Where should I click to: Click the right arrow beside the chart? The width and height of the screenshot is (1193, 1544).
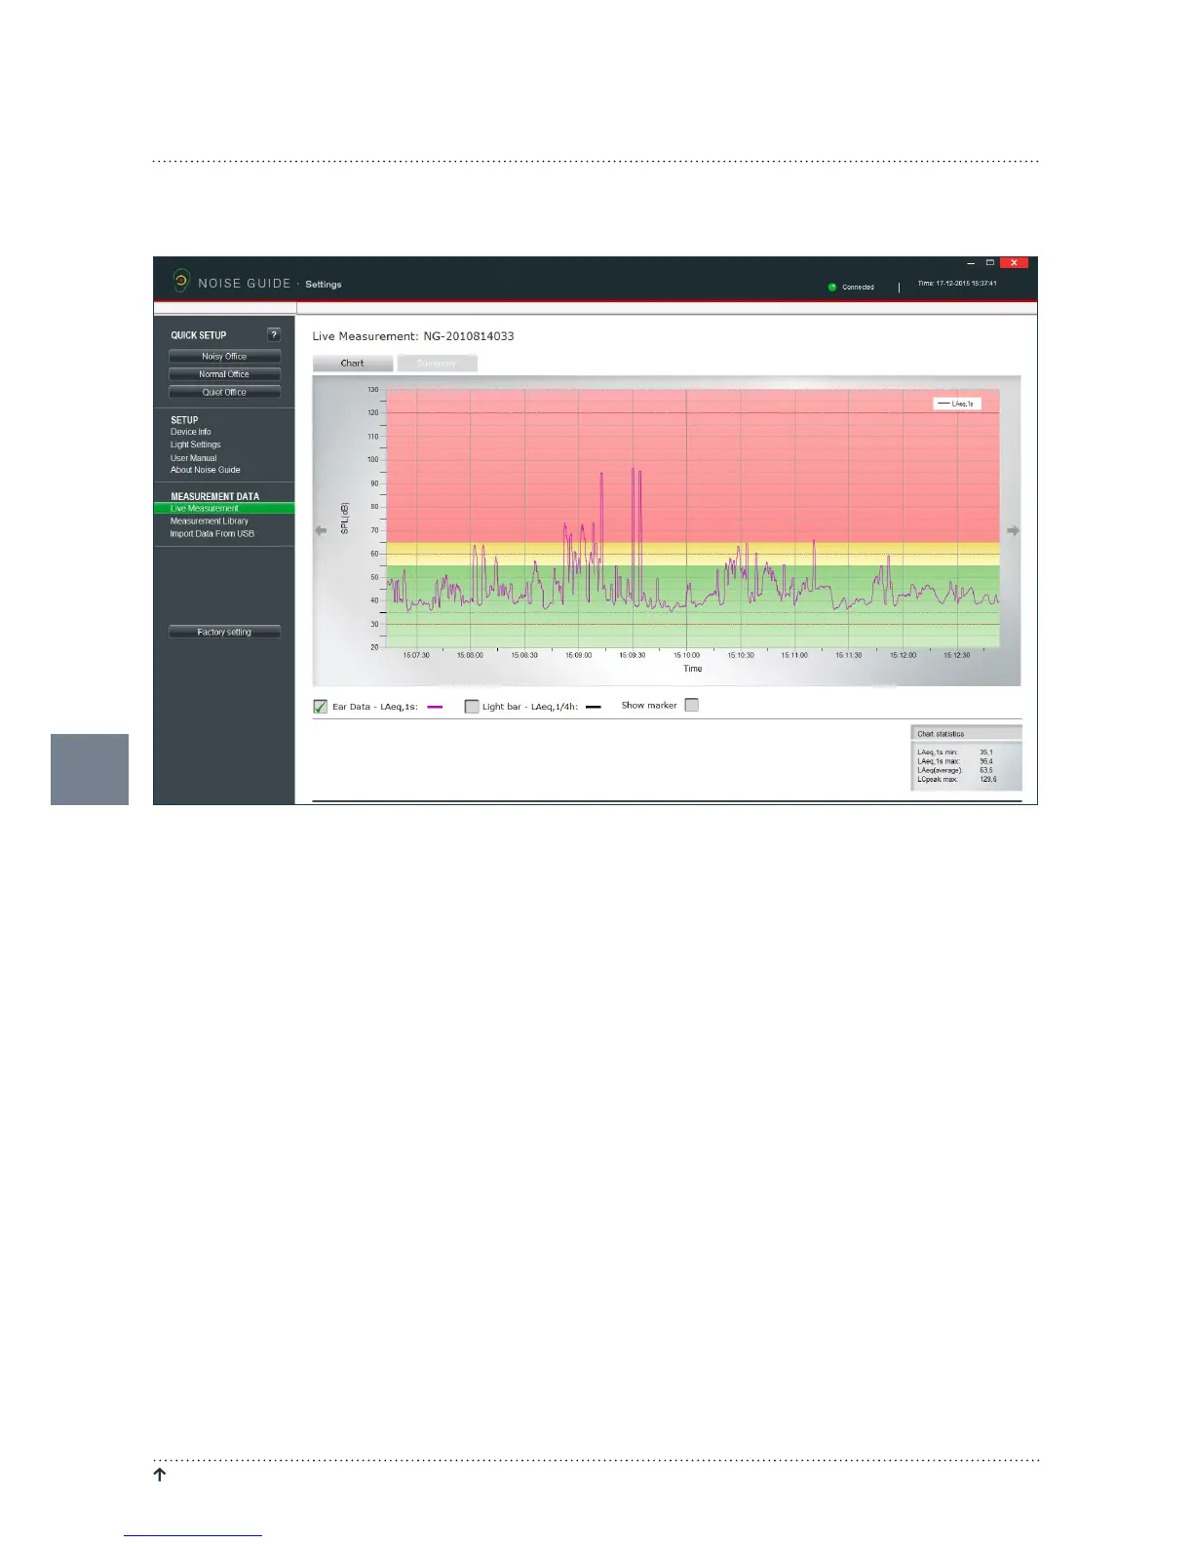(1013, 530)
